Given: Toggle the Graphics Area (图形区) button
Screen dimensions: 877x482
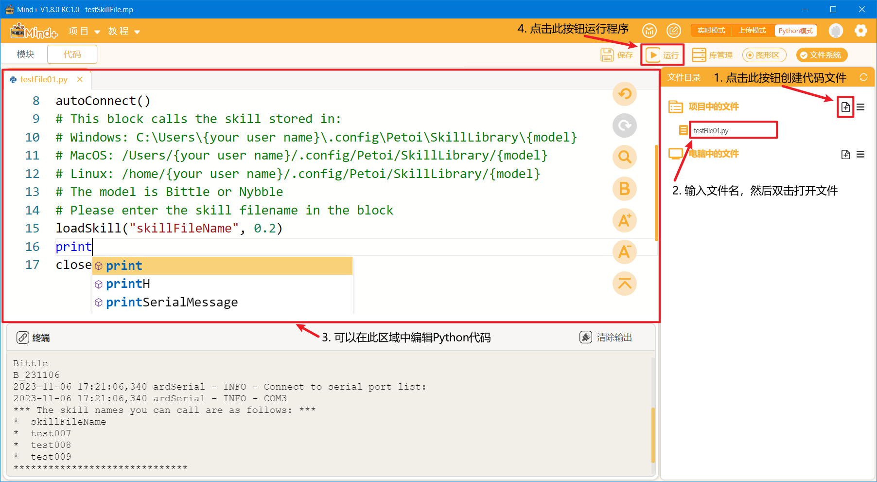Looking at the screenshot, I should [x=764, y=55].
